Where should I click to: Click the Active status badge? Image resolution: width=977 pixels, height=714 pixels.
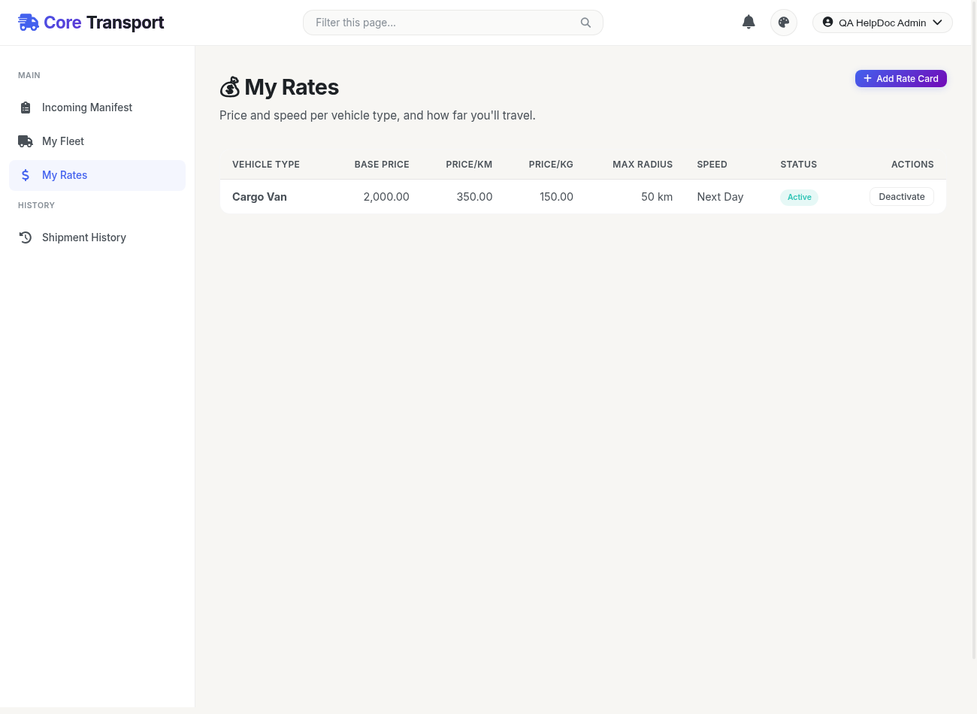(799, 197)
